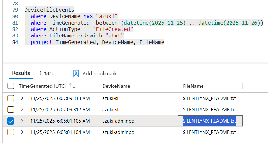The height and width of the screenshot is (143, 268).
Task: Click the FileName column header
Action: [193, 86]
